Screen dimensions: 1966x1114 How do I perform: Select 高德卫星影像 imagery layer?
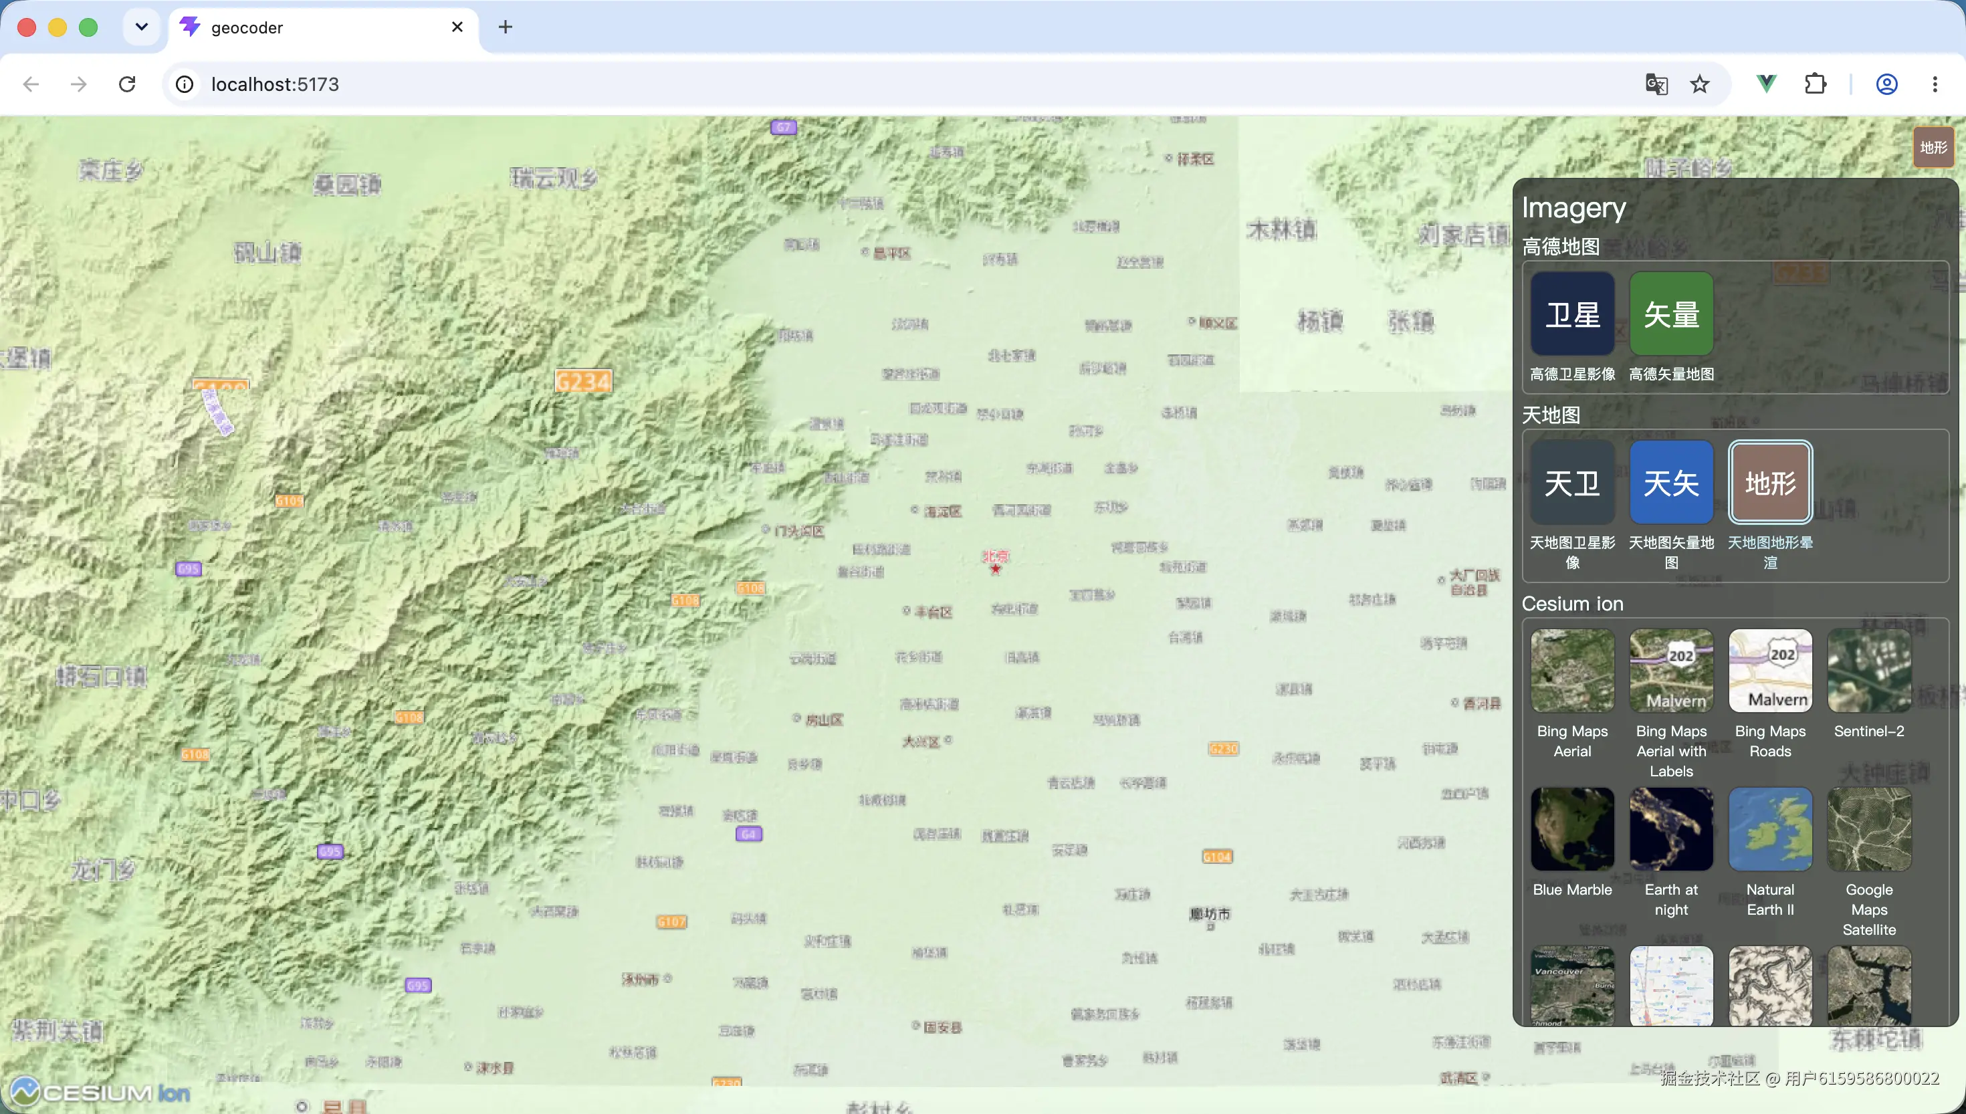tap(1572, 327)
